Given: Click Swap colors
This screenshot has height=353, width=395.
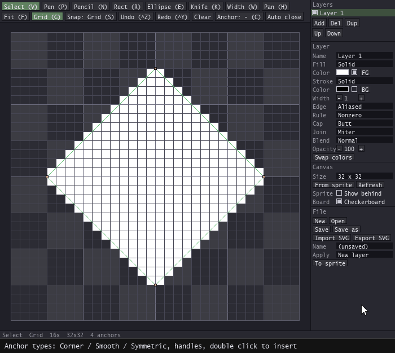Looking at the screenshot, I should 333,157.
